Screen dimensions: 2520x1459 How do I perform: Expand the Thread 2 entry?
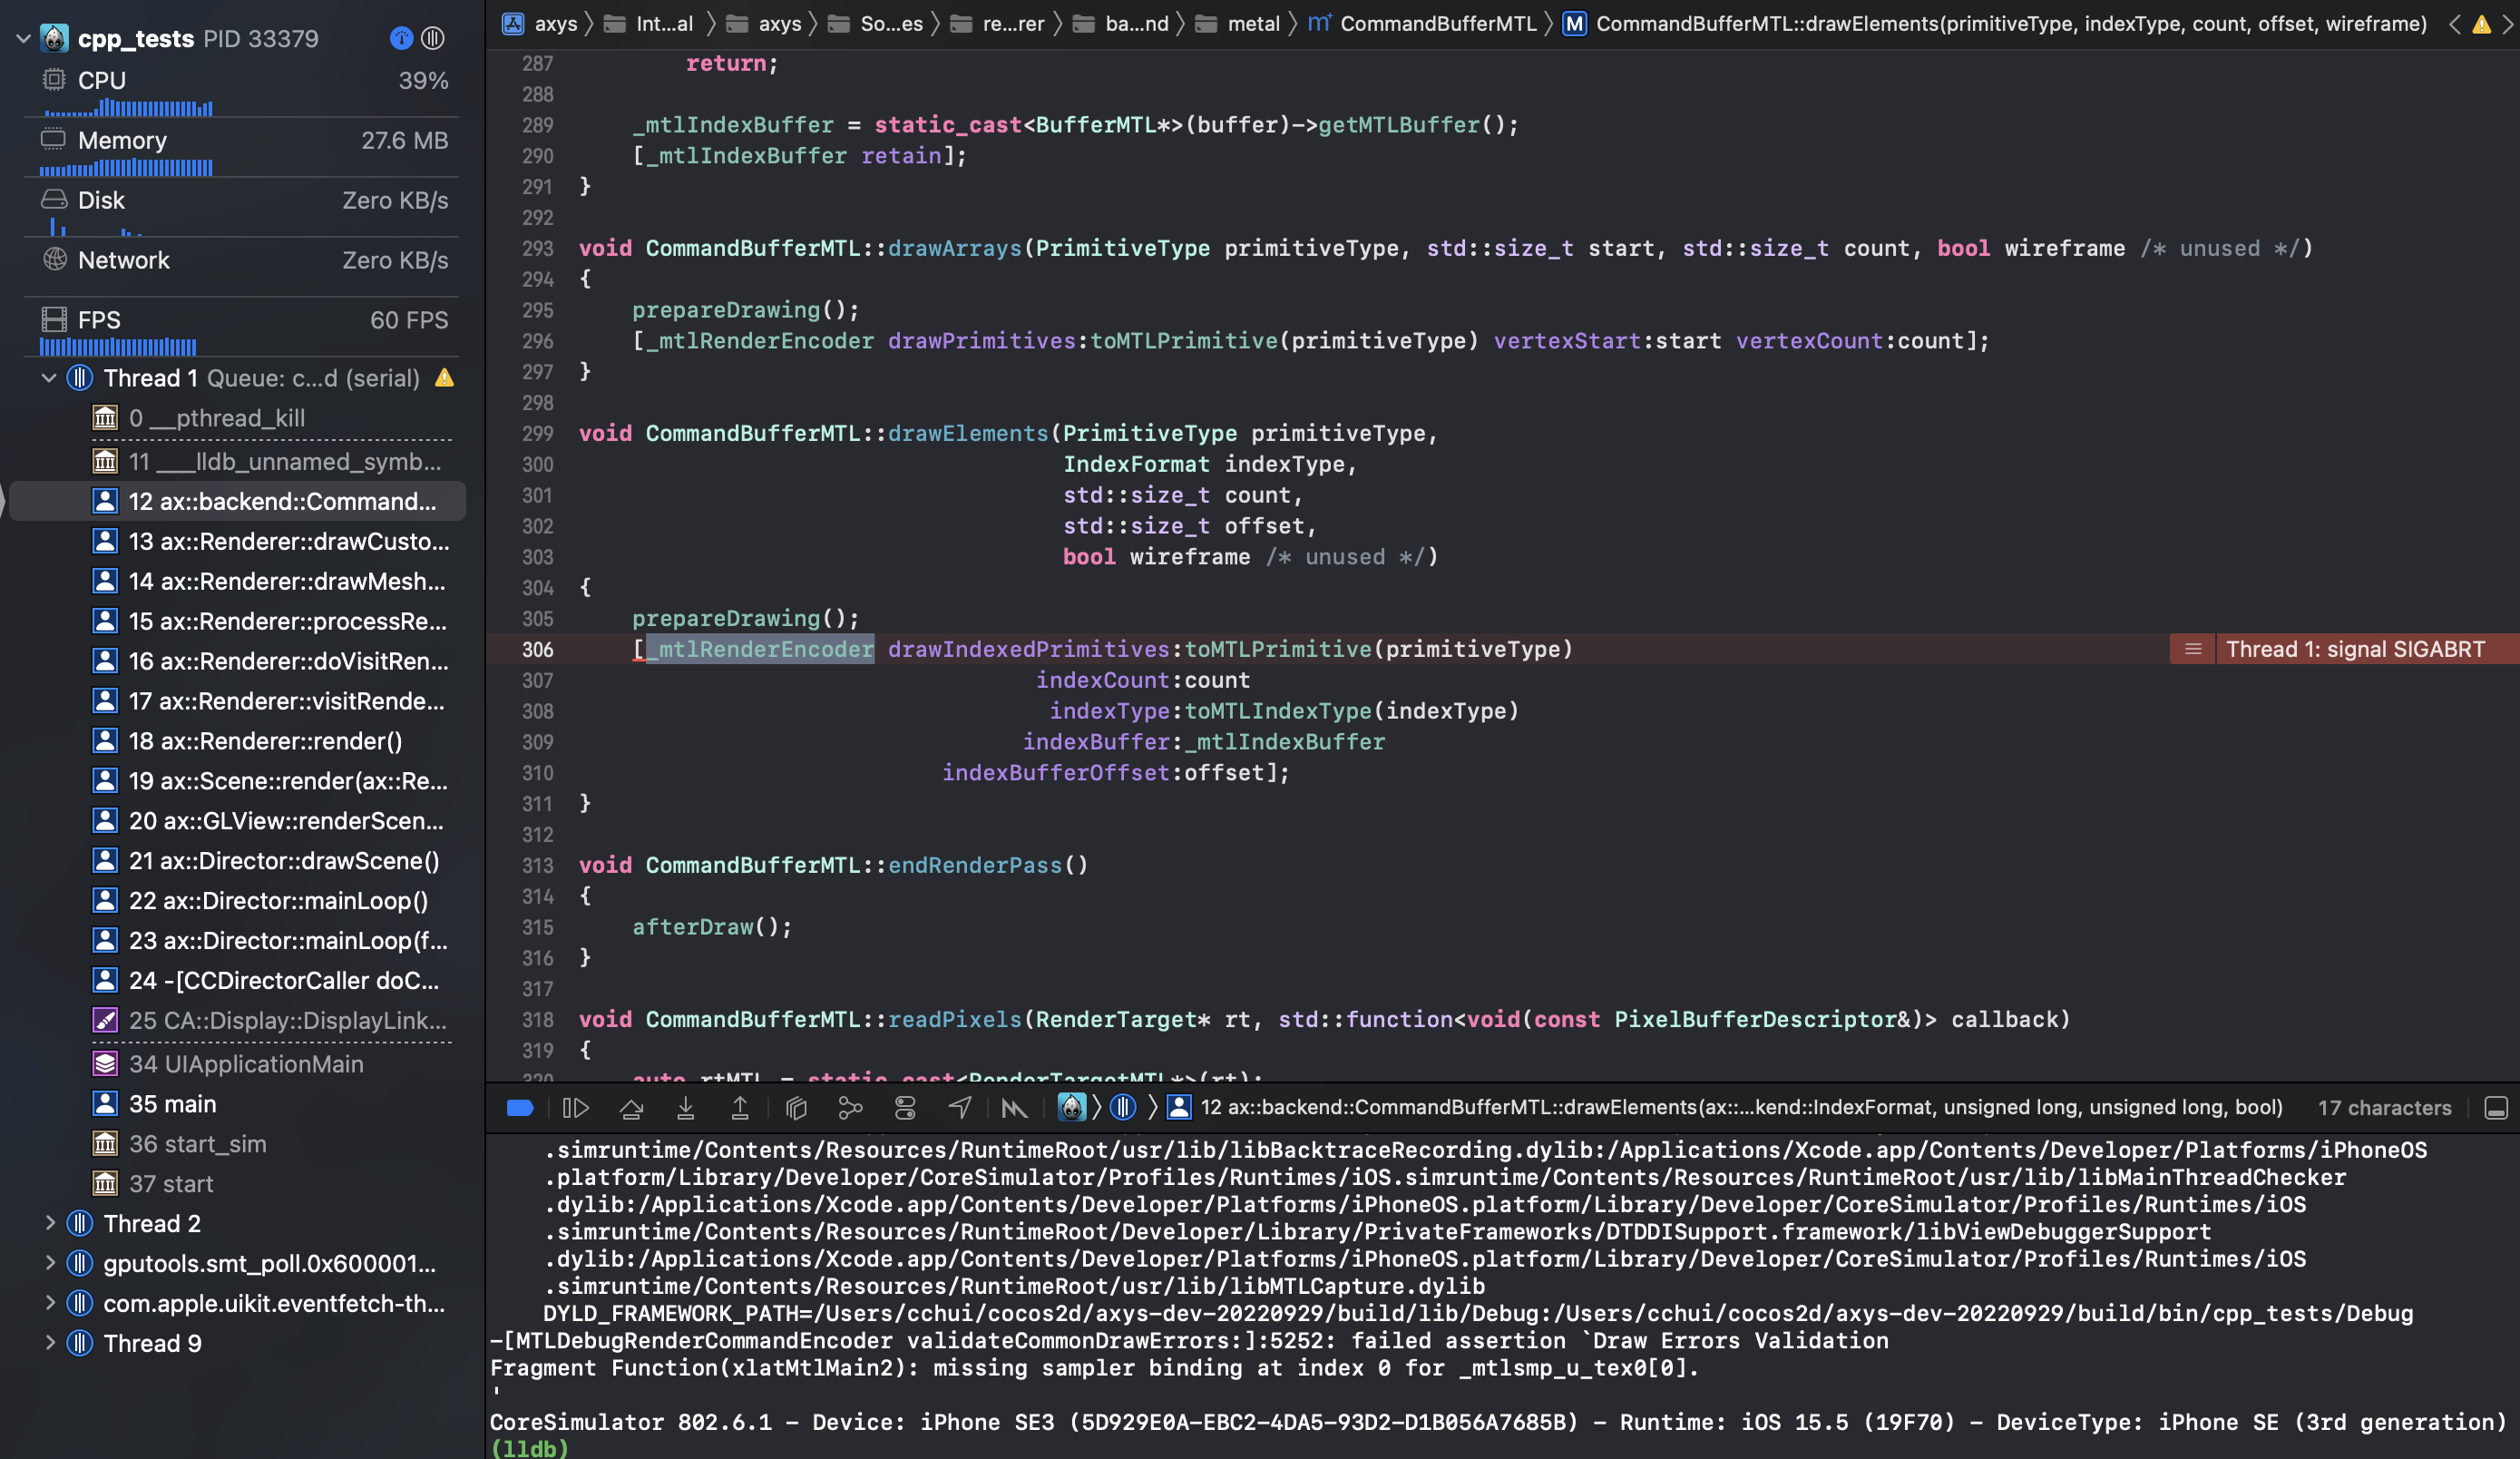[51, 1222]
